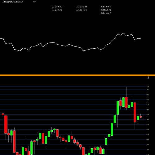Click the OL: 1.41 reading
Viewport: 155px width, 155px height.
pyautogui.click(x=106, y=13)
